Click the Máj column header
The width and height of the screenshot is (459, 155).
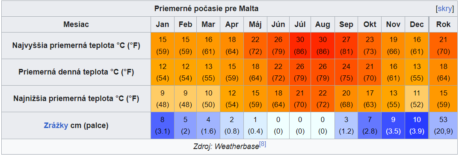[x=255, y=24]
